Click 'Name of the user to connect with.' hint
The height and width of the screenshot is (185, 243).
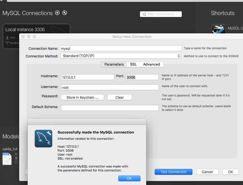185,86
